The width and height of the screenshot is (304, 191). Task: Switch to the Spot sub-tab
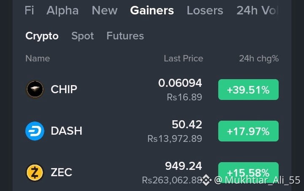83,36
